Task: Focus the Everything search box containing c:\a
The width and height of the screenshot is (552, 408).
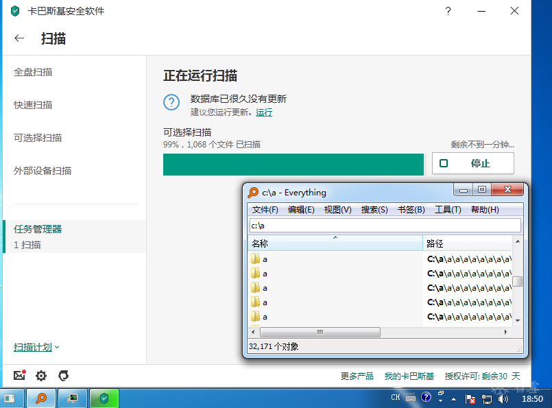Action: (x=385, y=226)
